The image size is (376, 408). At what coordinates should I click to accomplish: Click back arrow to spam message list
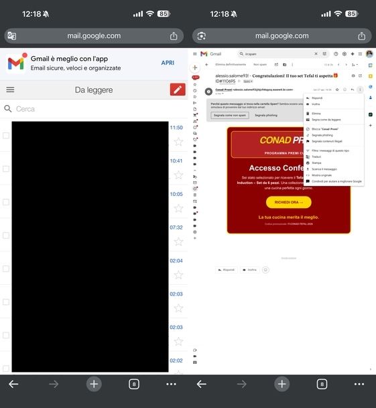[206, 64]
